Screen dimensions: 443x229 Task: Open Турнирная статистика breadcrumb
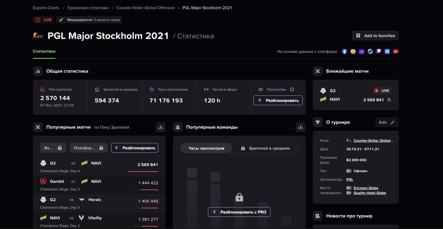88,8
